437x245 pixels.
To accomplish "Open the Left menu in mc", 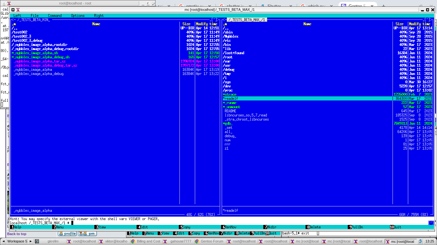I will pyautogui.click(x=17, y=16).
